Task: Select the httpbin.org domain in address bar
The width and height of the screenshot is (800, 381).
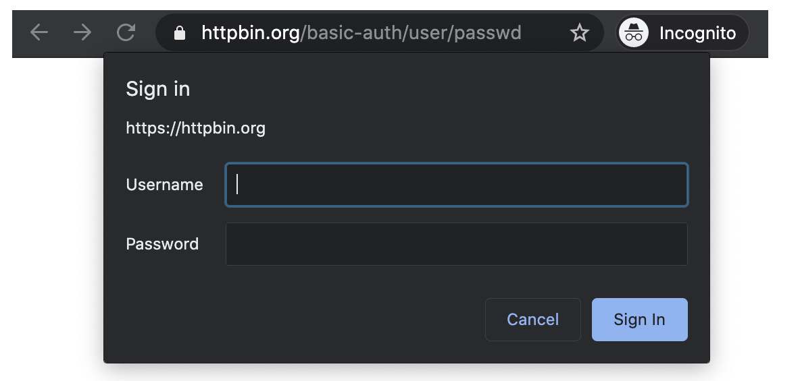Action: 251,33
